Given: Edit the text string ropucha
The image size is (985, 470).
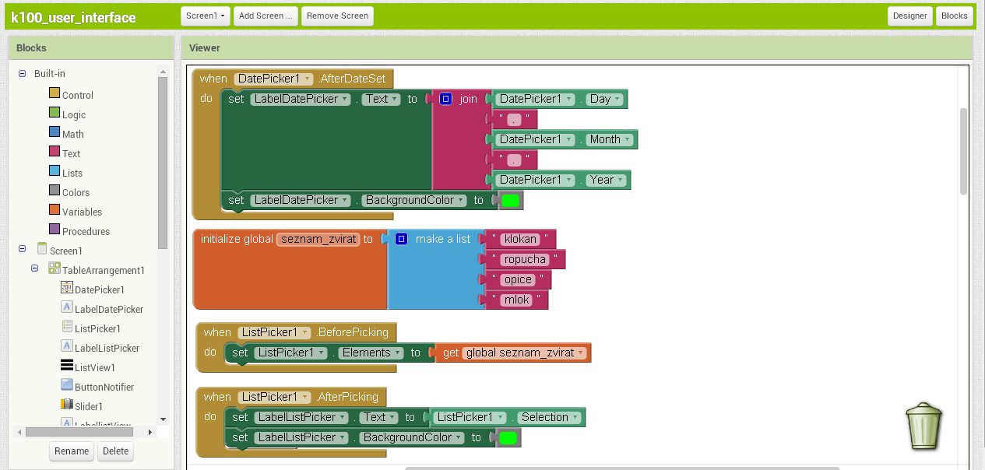Looking at the screenshot, I should (525, 259).
